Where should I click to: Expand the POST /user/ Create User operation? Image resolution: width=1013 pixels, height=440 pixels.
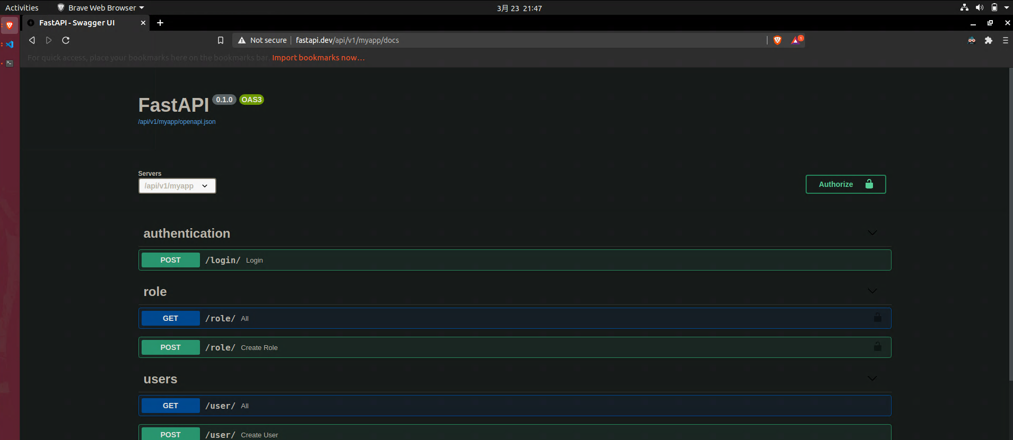pyautogui.click(x=514, y=433)
